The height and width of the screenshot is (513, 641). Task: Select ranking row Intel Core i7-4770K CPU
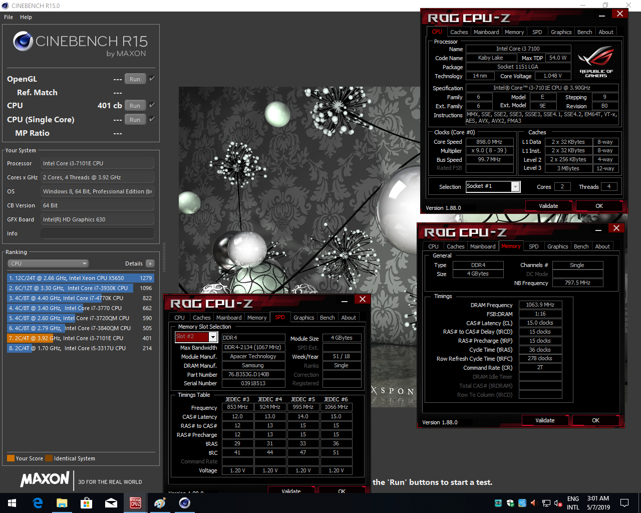coord(80,298)
